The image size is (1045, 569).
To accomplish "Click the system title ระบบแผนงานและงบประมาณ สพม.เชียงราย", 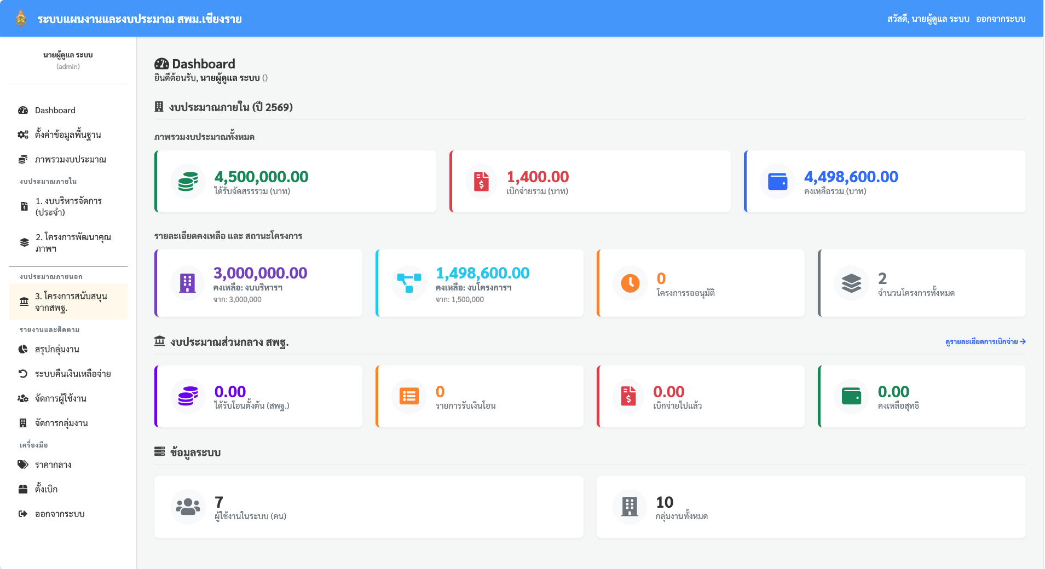I will tap(140, 19).
